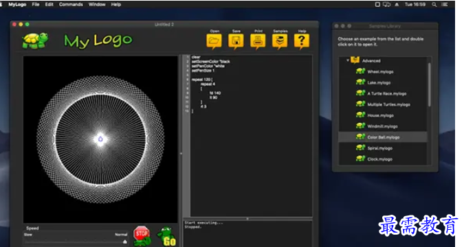This screenshot has height=247, width=464.
Task: Select Color Ball.mylogo sample
Action: [x=383, y=137]
